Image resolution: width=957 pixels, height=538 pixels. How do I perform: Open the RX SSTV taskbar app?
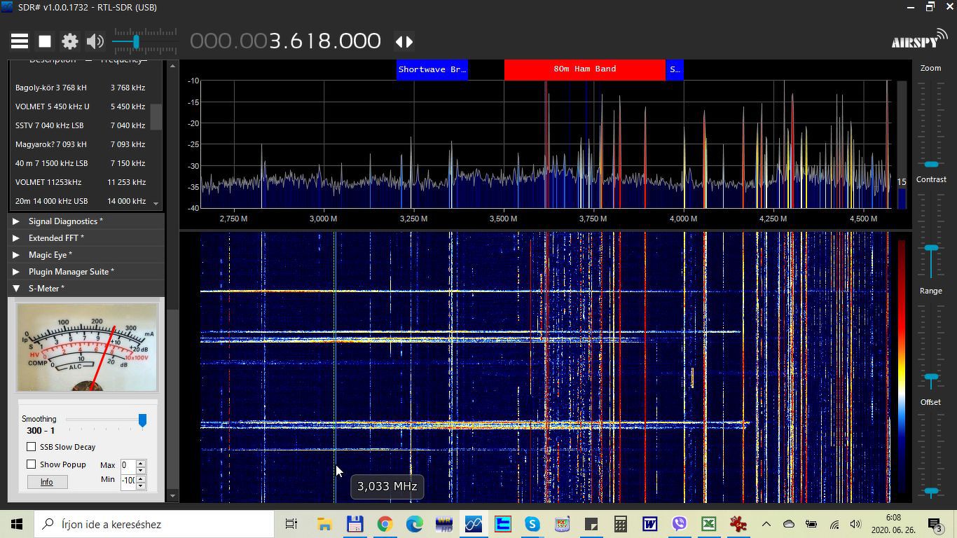click(x=562, y=524)
